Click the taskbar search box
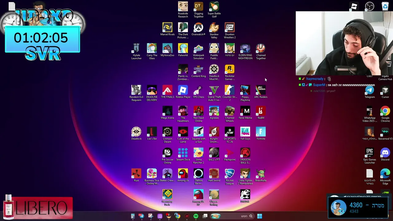This screenshot has height=221, width=393. (x=232, y=216)
